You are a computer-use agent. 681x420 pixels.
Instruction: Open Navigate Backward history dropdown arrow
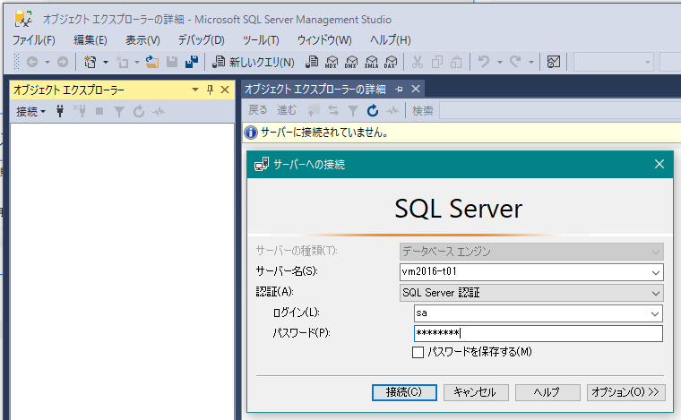47,62
